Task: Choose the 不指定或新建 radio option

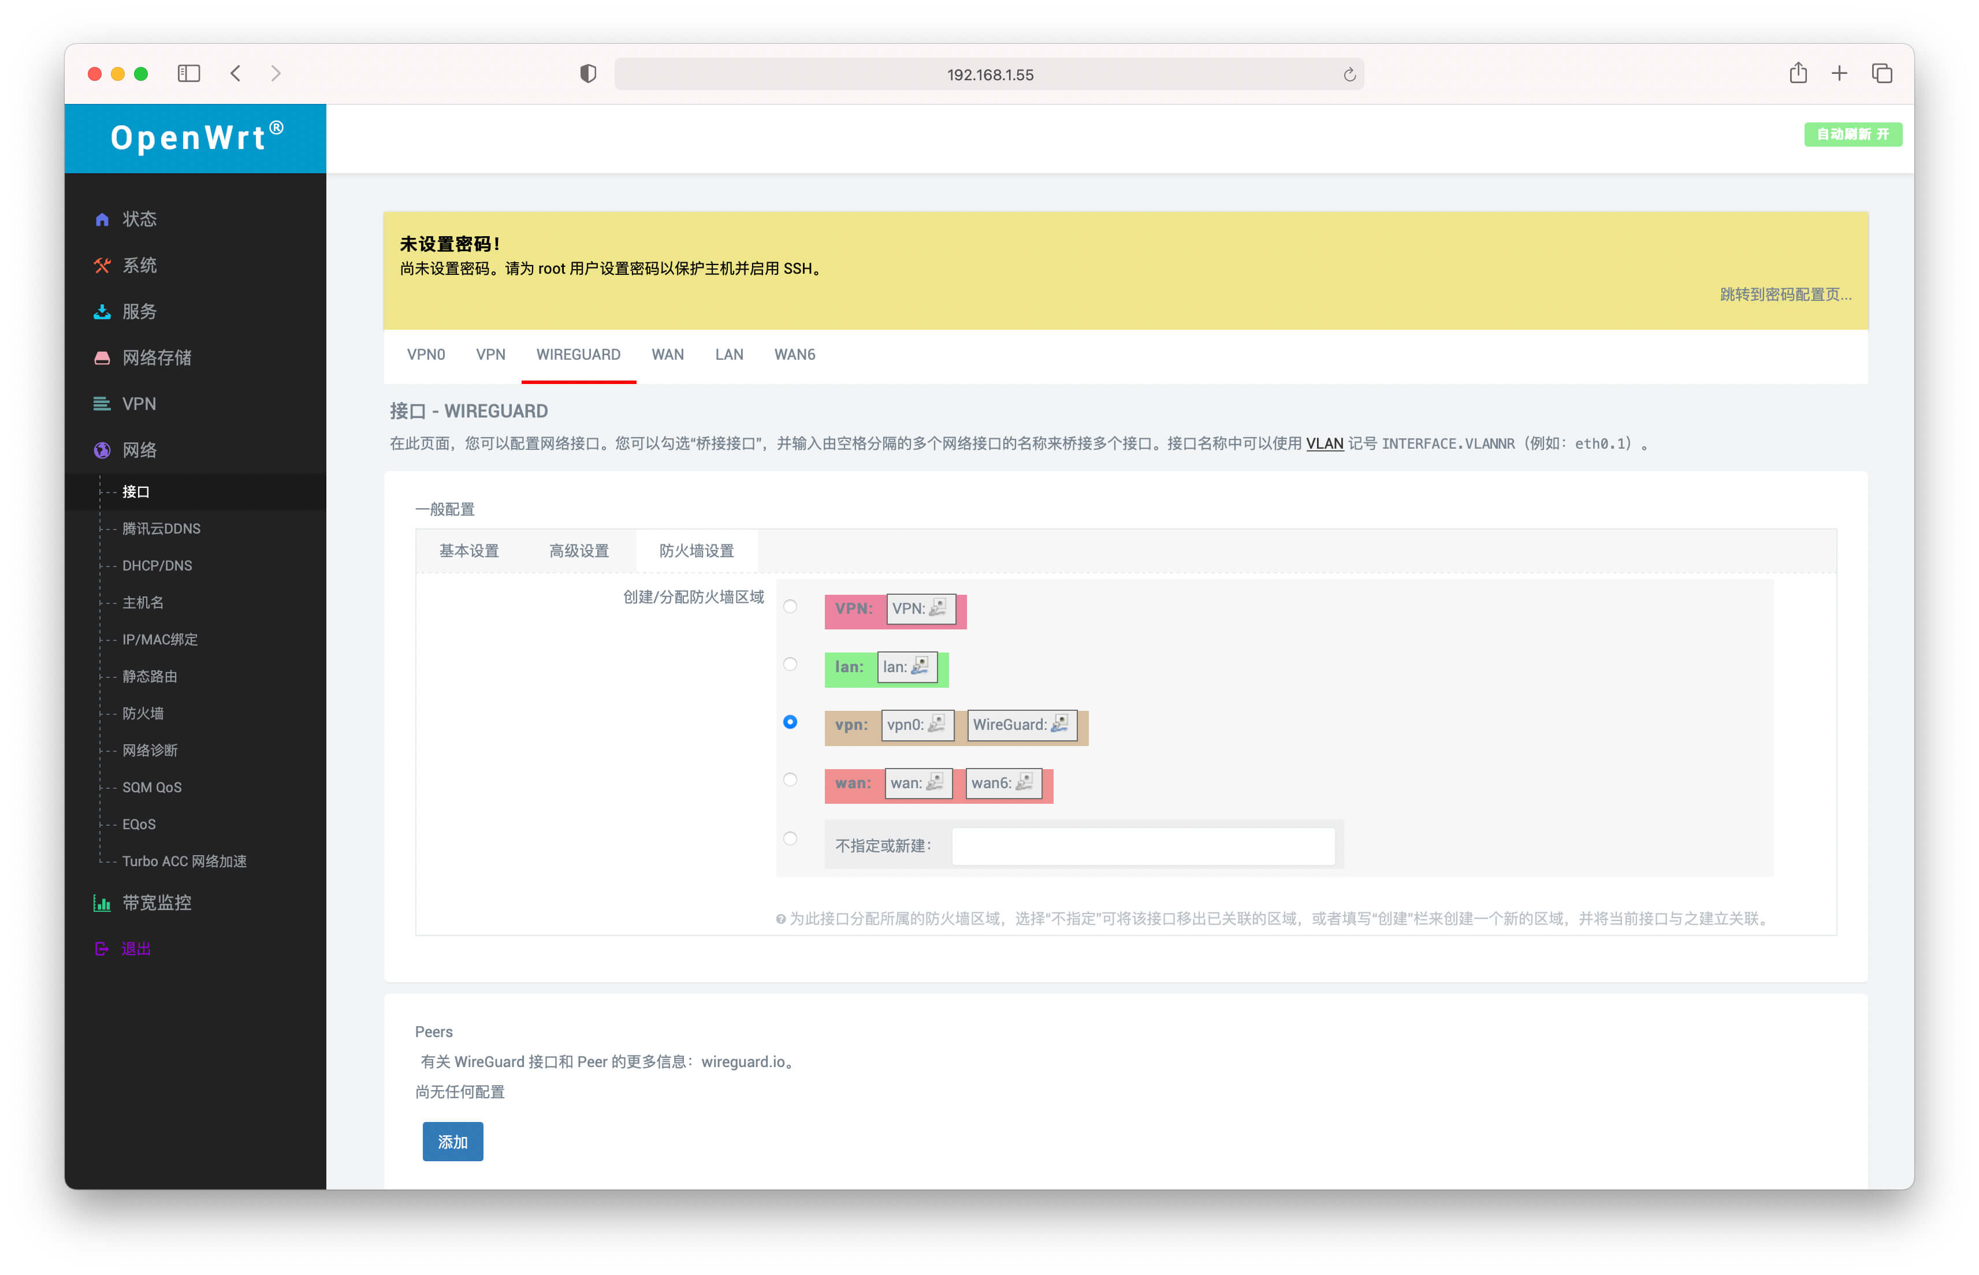Action: 790,838
